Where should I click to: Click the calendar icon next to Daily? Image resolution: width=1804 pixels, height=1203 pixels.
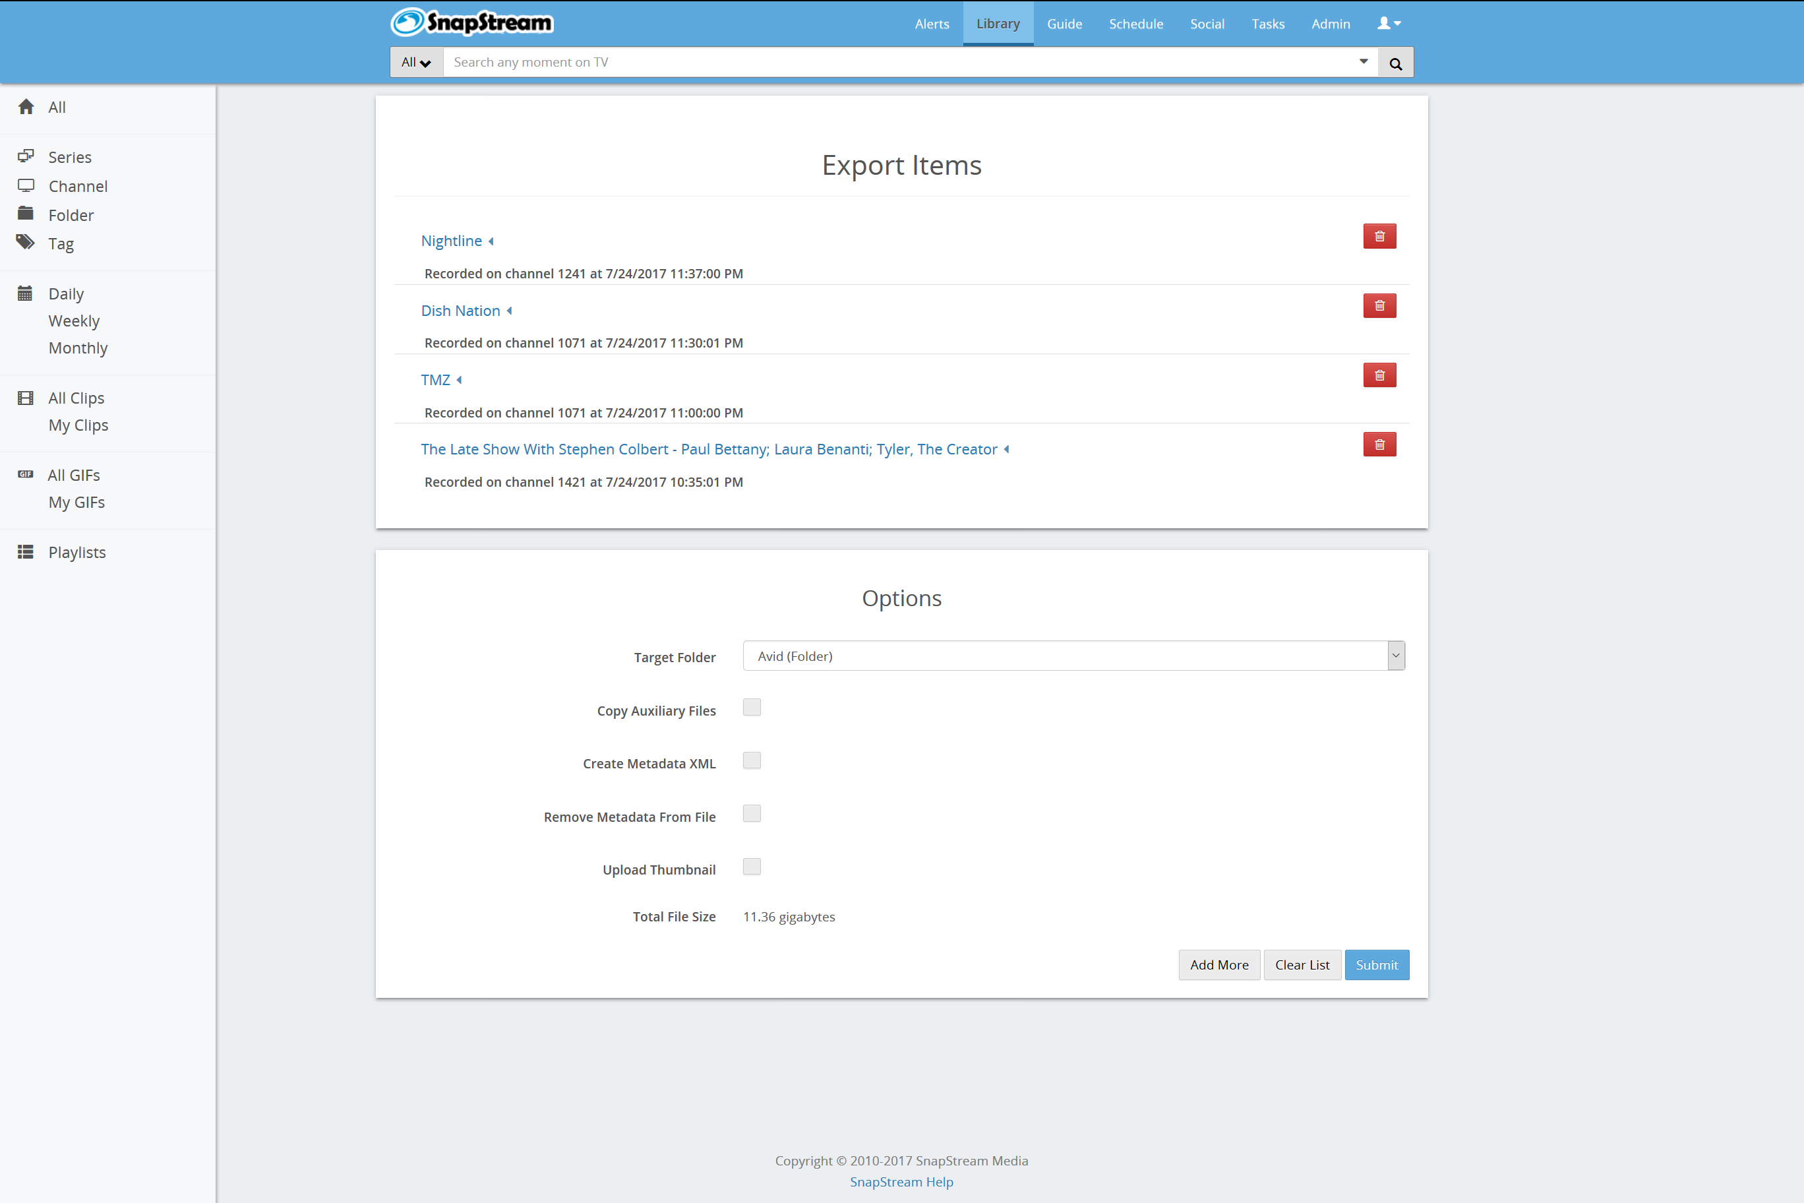point(25,293)
